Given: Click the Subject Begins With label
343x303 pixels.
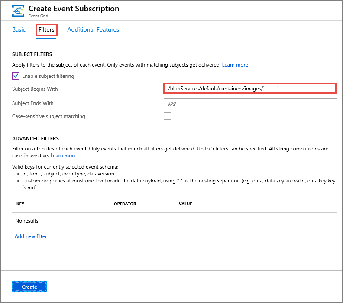Looking at the screenshot, I should coord(35,89).
